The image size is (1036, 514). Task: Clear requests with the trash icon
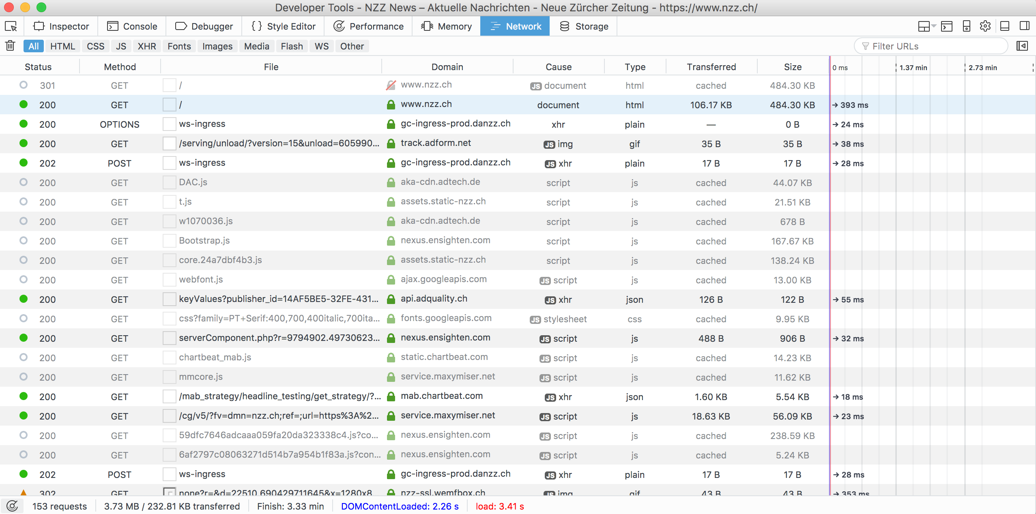[x=11, y=46]
